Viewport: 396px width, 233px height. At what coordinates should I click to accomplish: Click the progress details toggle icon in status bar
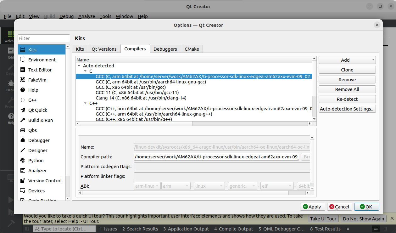pos(376,229)
